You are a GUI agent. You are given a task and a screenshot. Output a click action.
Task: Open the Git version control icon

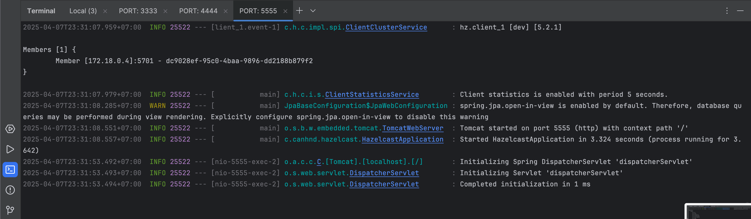[10, 210]
